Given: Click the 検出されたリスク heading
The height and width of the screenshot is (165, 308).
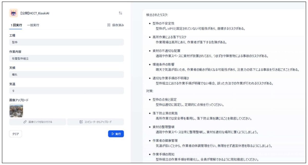Looking at the screenshot, I should tap(157, 15).
